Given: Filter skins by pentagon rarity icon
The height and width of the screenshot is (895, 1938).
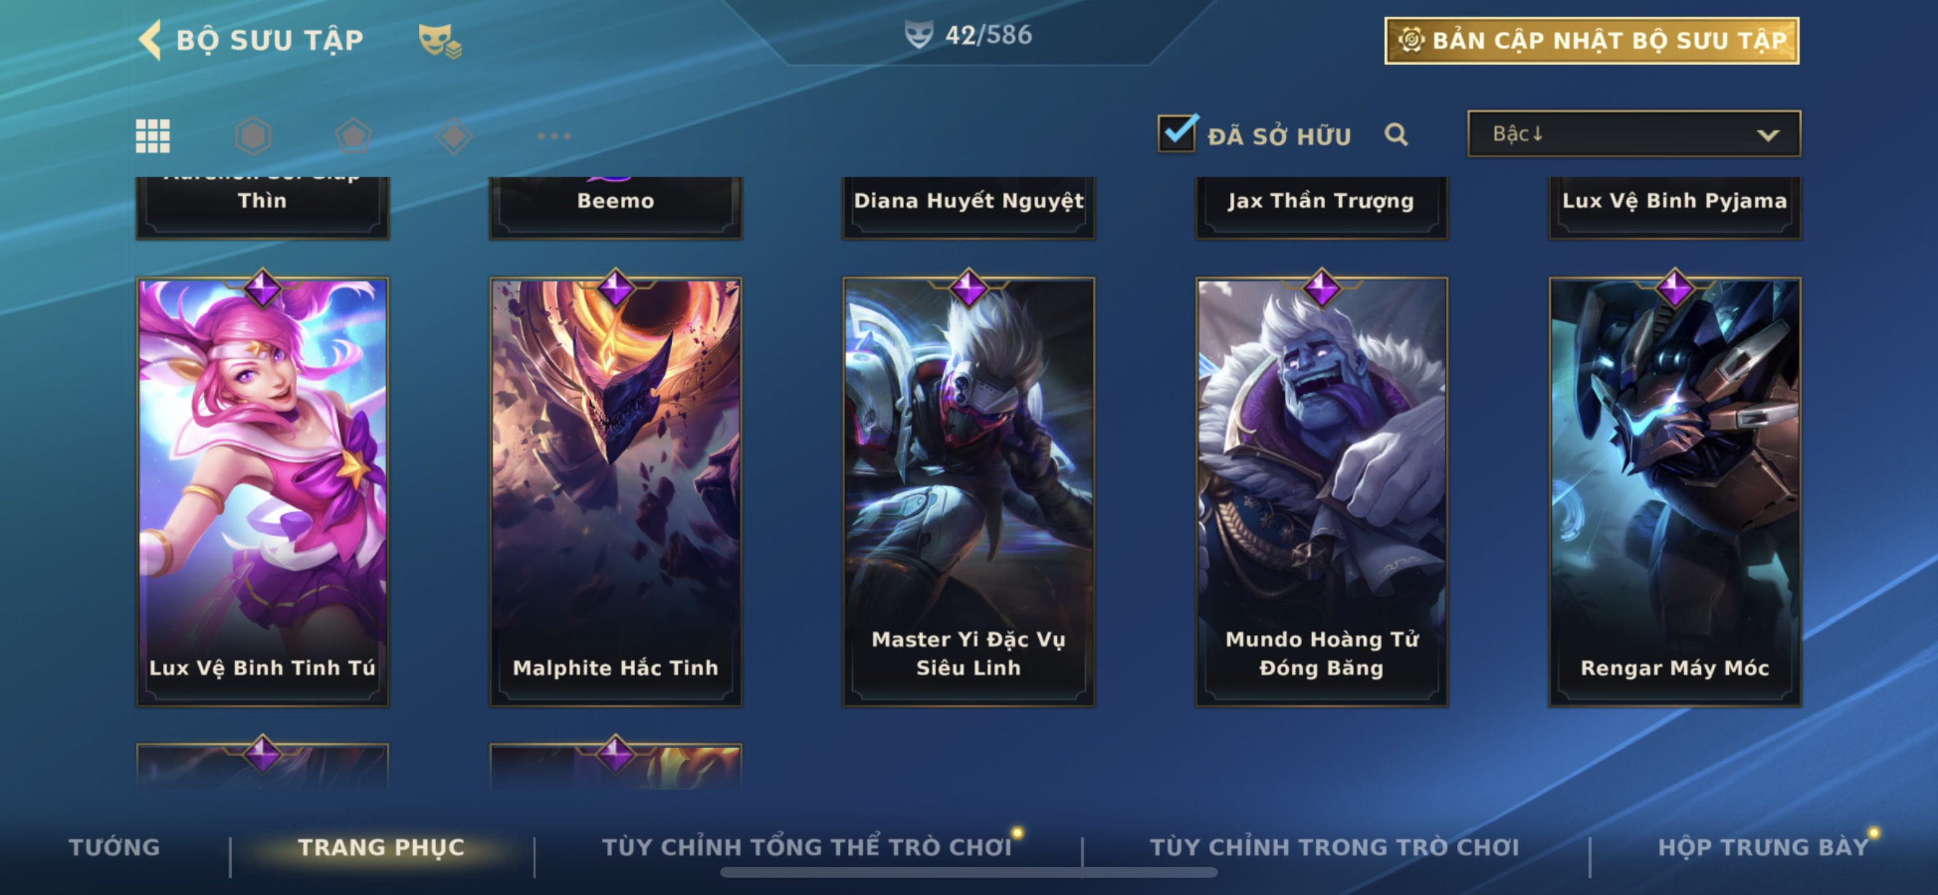Looking at the screenshot, I should (353, 136).
